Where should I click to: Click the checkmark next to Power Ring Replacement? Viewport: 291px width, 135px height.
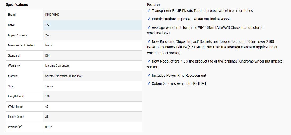(x=149, y=76)
